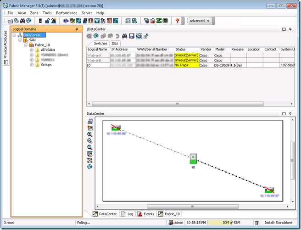Click the Help question mark icon
Image resolution: width=301 pixels, height=230 pixels.
(x=178, y=21)
